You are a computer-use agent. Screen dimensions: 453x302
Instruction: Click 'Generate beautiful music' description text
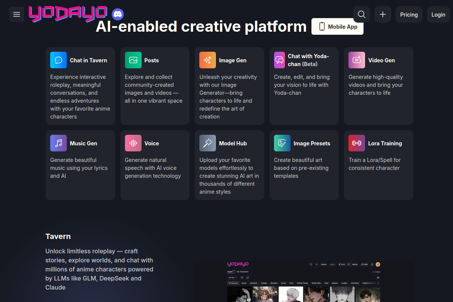(x=79, y=168)
